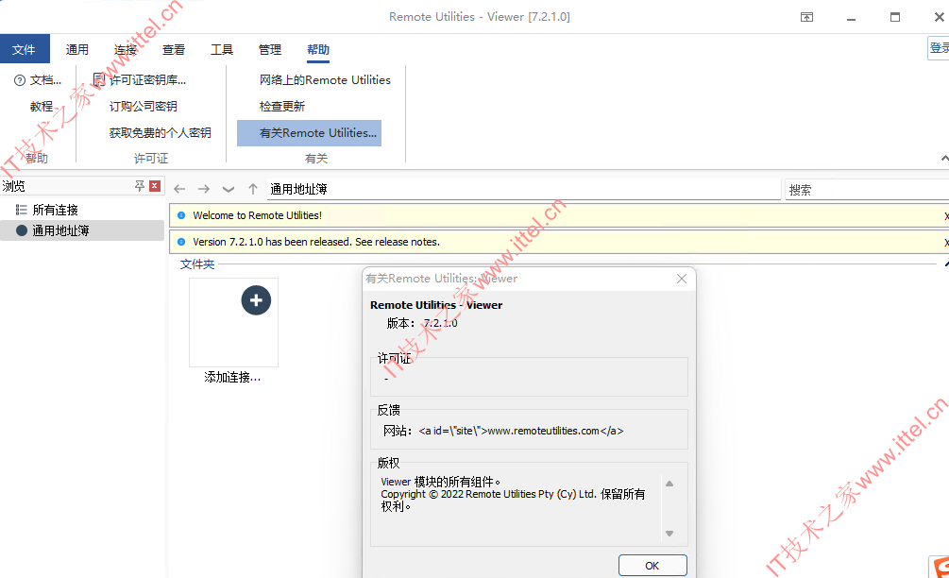Open the 文件 file menu

[25, 49]
